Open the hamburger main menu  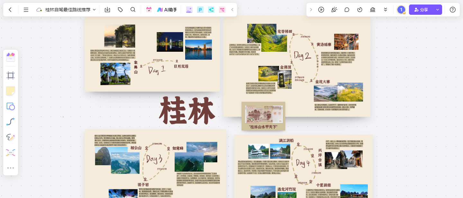click(x=26, y=10)
